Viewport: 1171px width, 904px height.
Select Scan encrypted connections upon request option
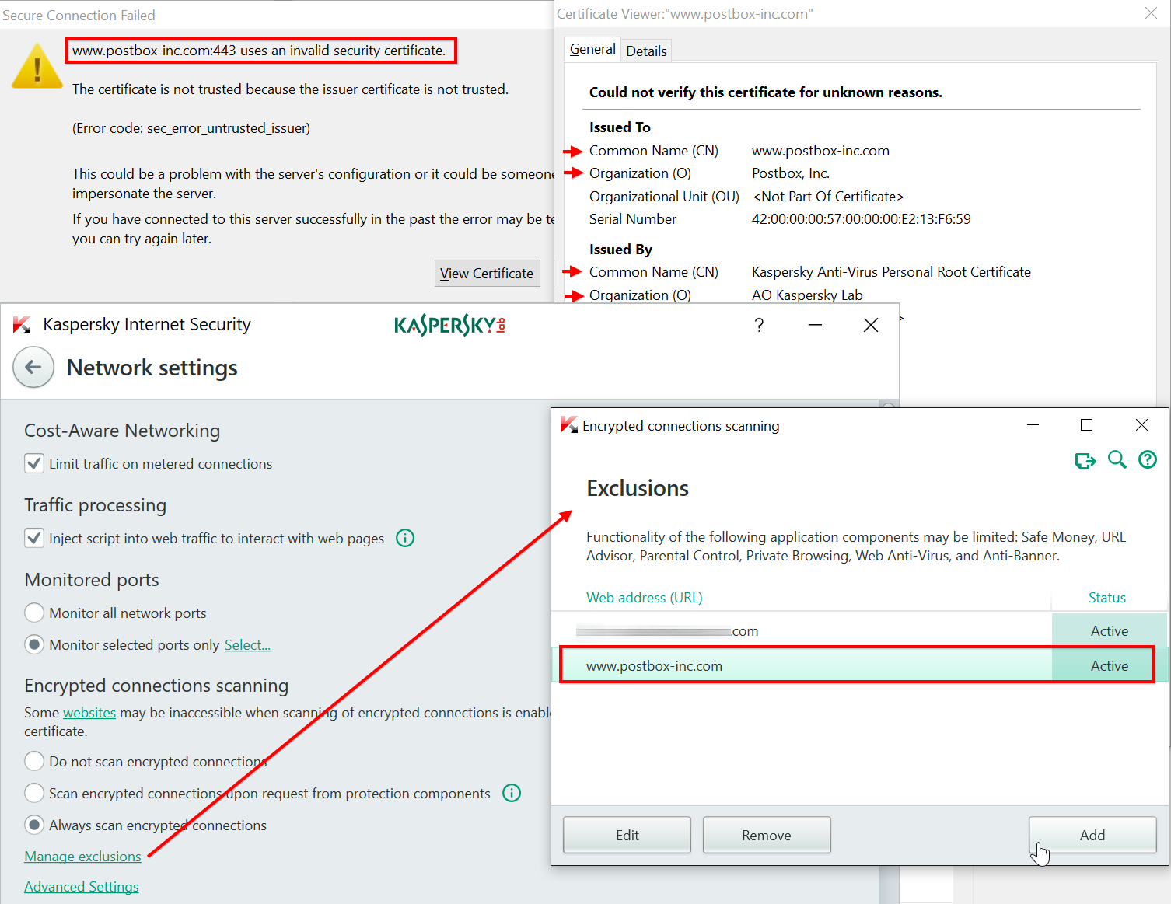point(34,793)
